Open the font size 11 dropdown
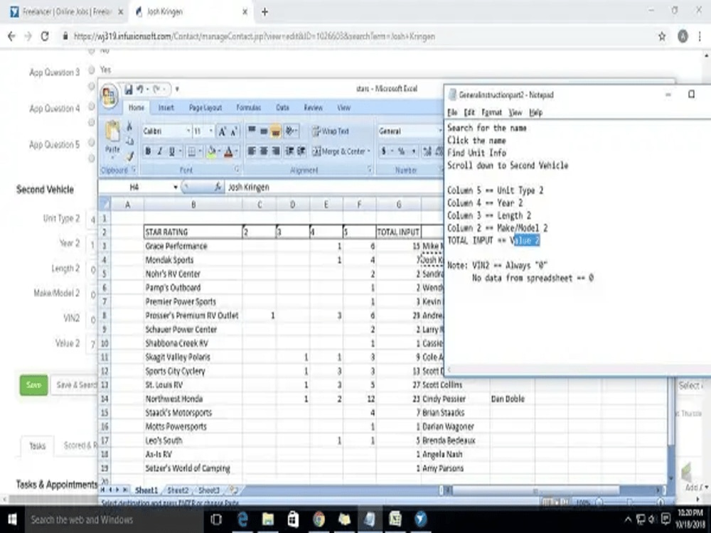The width and height of the screenshot is (711, 533). (x=211, y=131)
